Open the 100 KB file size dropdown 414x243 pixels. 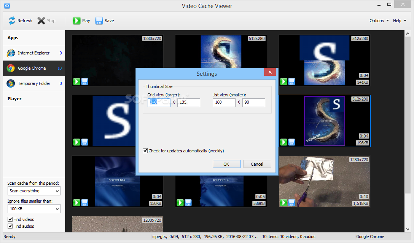click(34, 209)
